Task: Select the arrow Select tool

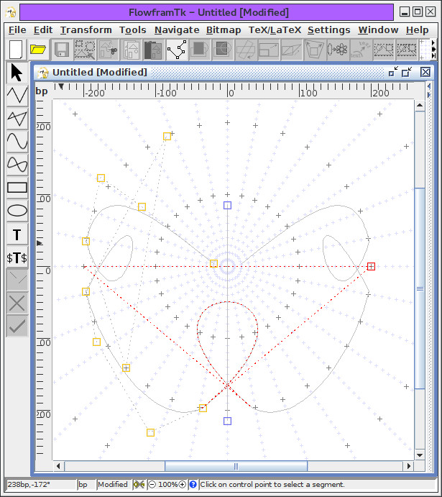Action: 17,73
